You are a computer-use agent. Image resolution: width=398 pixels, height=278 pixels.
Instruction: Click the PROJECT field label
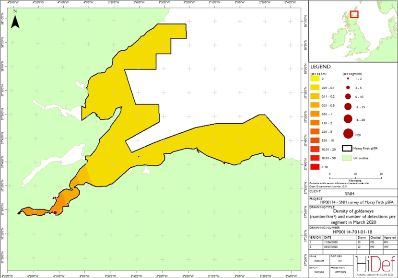coord(316,198)
